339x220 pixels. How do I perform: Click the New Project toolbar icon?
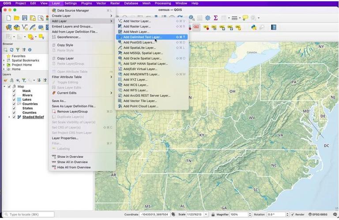coord(8,18)
